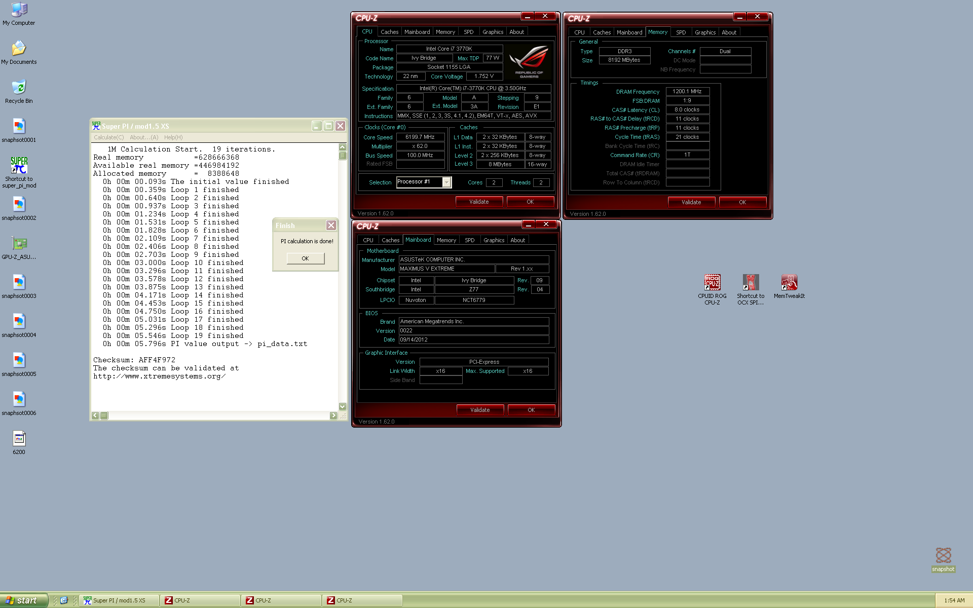This screenshot has height=608, width=973.
Task: Select snaphsot0005 desktop file
Action: click(19, 365)
